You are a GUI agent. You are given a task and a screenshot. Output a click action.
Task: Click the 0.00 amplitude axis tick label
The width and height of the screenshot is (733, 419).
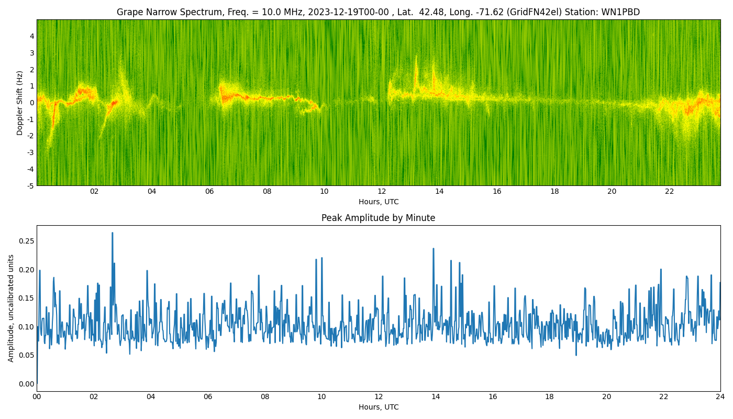click(26, 384)
